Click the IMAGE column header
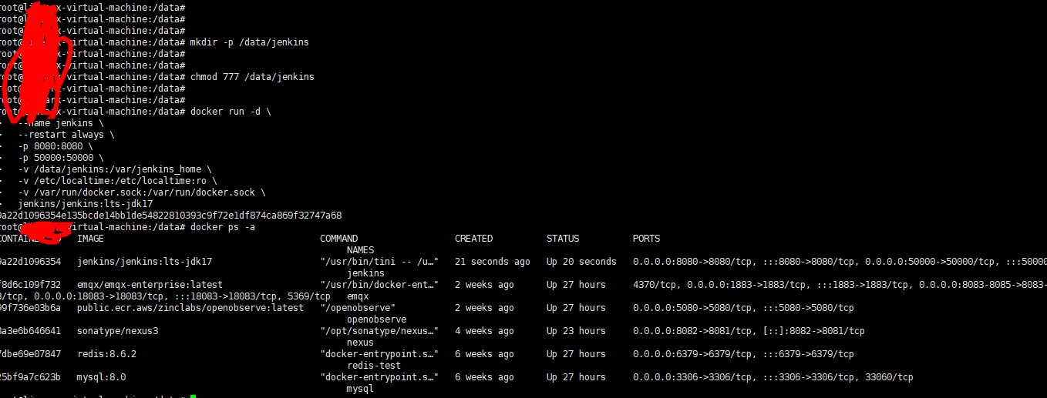The image size is (1047, 398). click(90, 239)
